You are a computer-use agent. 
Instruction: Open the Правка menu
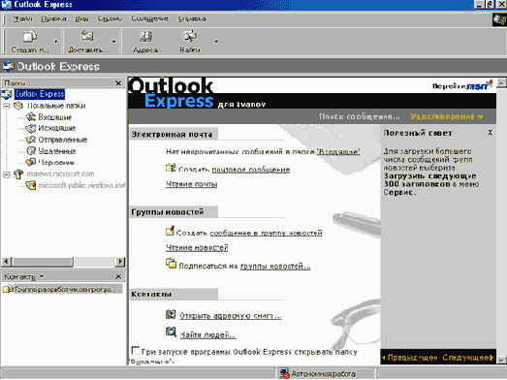pos(53,18)
